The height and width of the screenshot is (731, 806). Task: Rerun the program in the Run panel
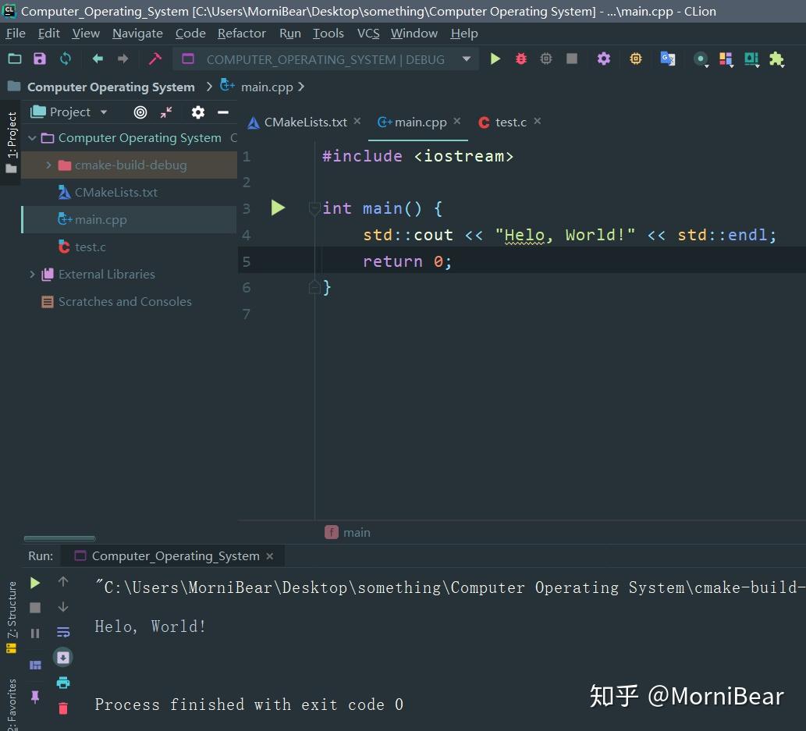click(34, 582)
